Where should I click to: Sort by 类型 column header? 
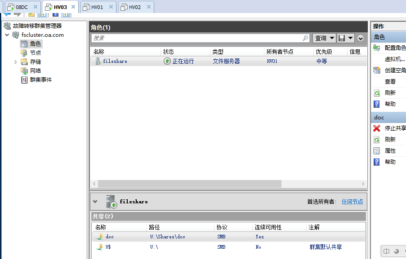coord(237,52)
